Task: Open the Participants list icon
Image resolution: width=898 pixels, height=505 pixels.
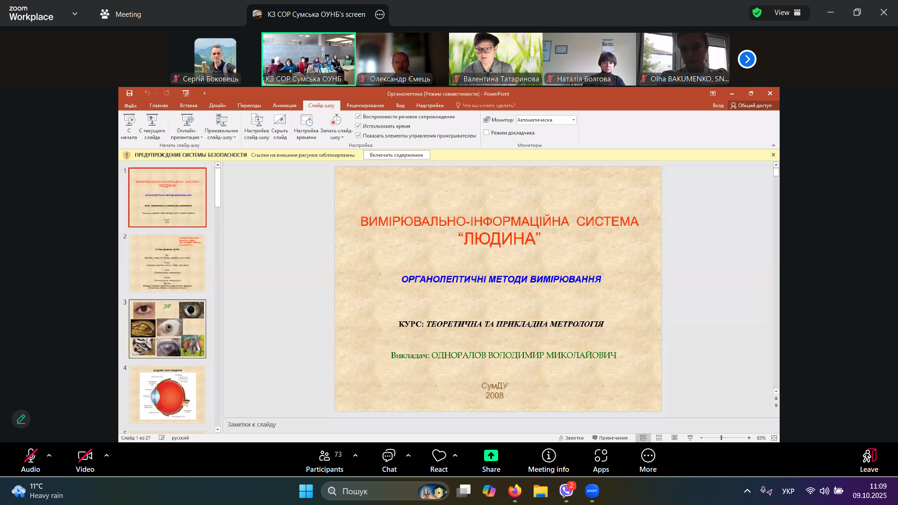Action: click(x=324, y=455)
